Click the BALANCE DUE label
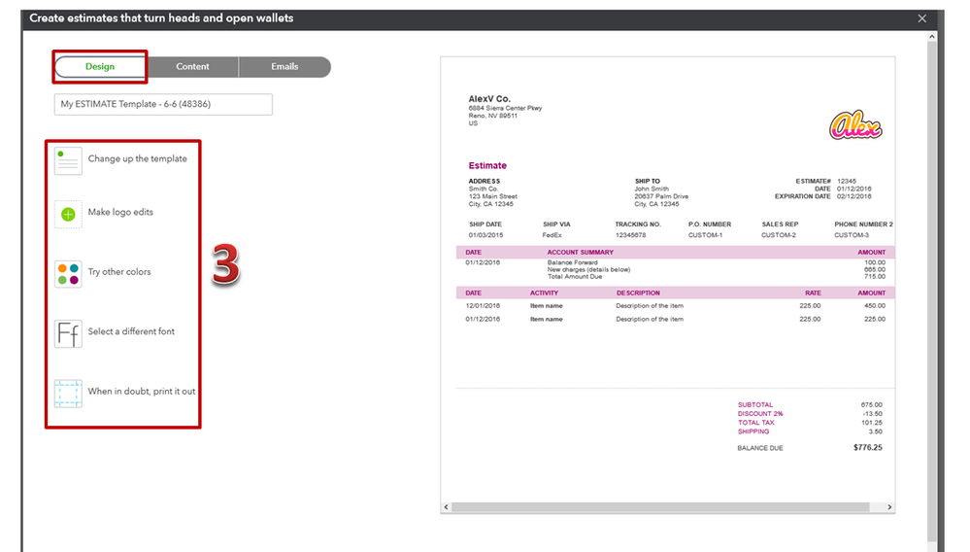The image size is (970, 552). tap(760, 448)
